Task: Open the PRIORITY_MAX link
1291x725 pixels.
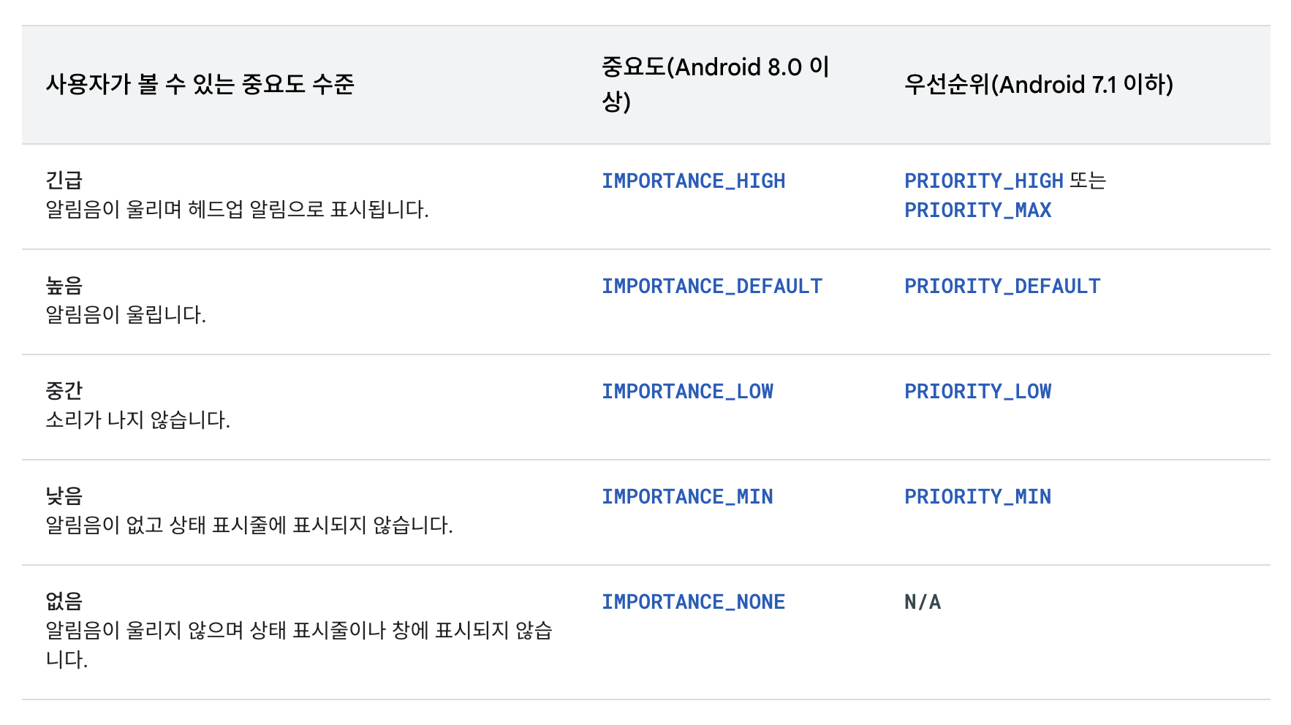Action: click(977, 210)
